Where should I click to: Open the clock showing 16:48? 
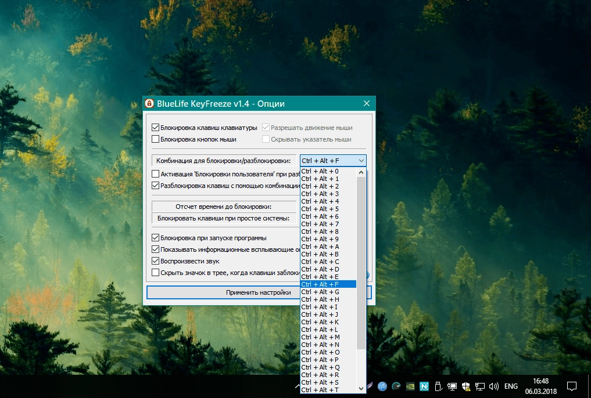click(541, 381)
